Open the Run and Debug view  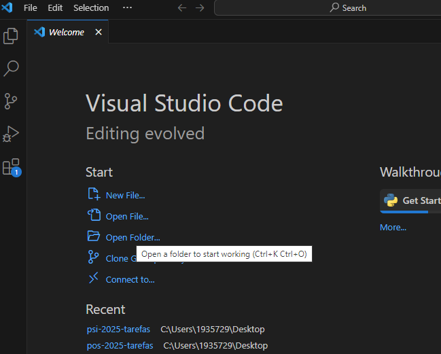tap(12, 134)
